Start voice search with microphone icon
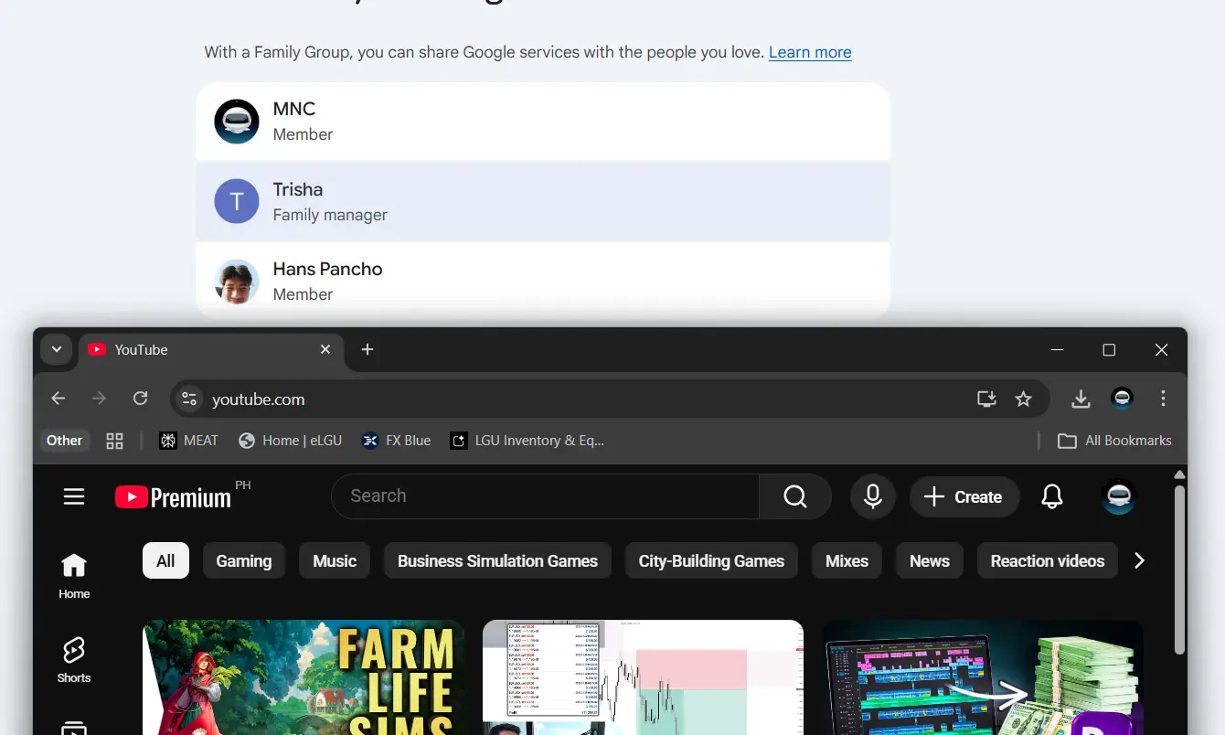Image resolution: width=1225 pixels, height=735 pixels. click(873, 496)
